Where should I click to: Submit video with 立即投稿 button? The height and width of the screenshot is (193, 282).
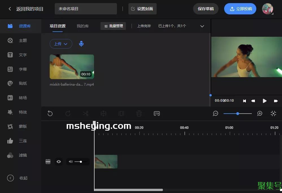pos(240,9)
